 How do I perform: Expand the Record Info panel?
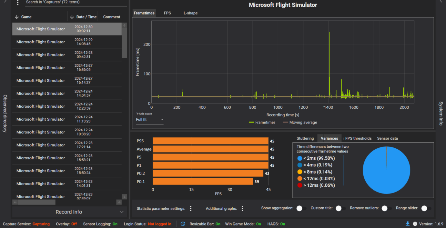(70, 212)
